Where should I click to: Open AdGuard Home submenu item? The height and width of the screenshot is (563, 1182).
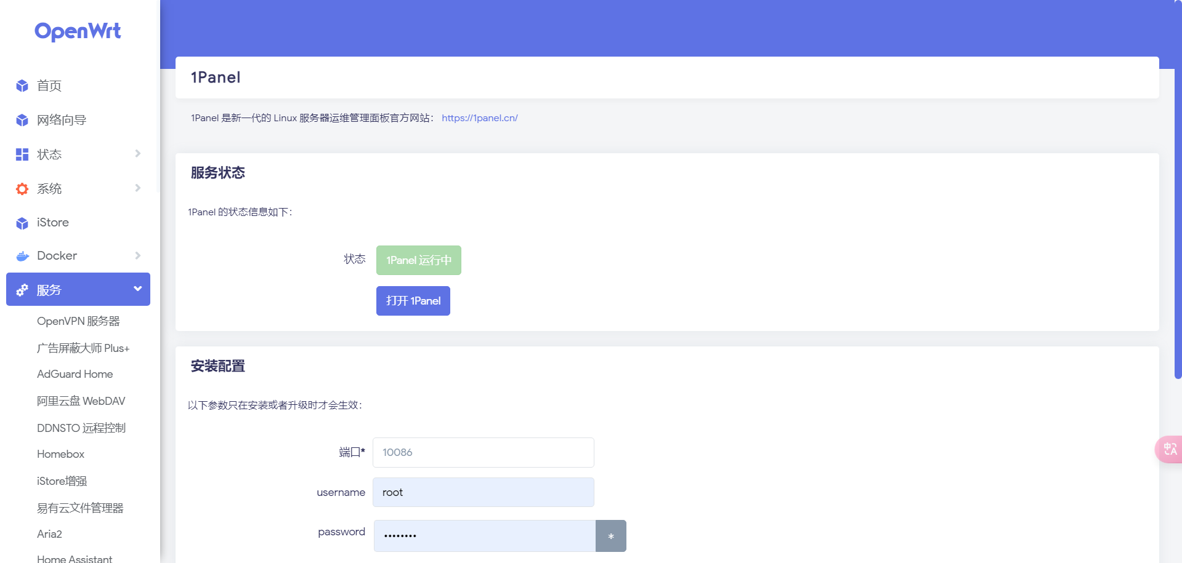coord(75,374)
